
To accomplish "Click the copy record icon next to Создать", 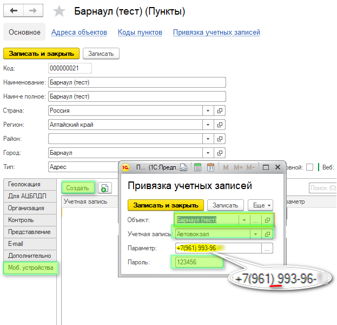I will [104, 188].
